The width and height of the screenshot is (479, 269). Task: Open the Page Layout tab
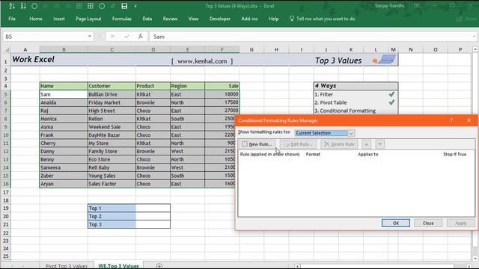[x=88, y=19]
